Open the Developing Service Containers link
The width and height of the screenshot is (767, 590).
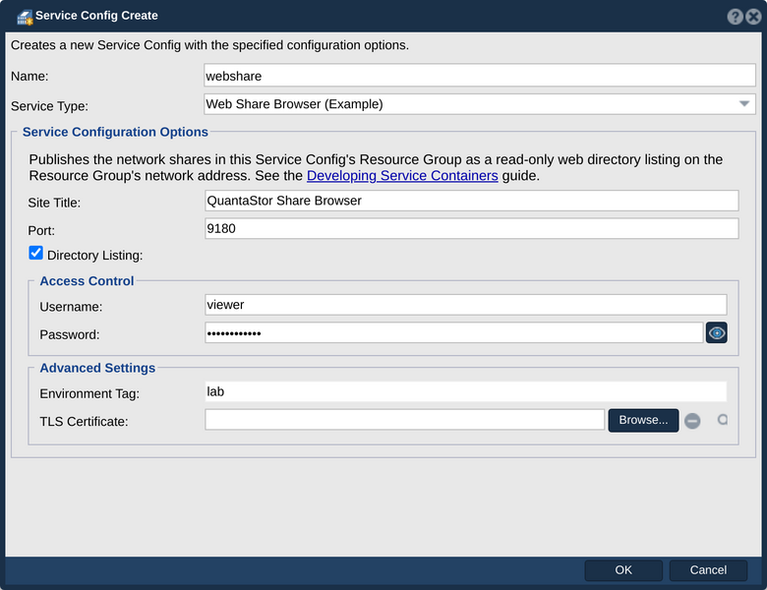[402, 176]
